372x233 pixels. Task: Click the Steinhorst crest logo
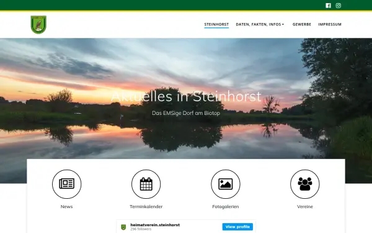click(x=38, y=25)
